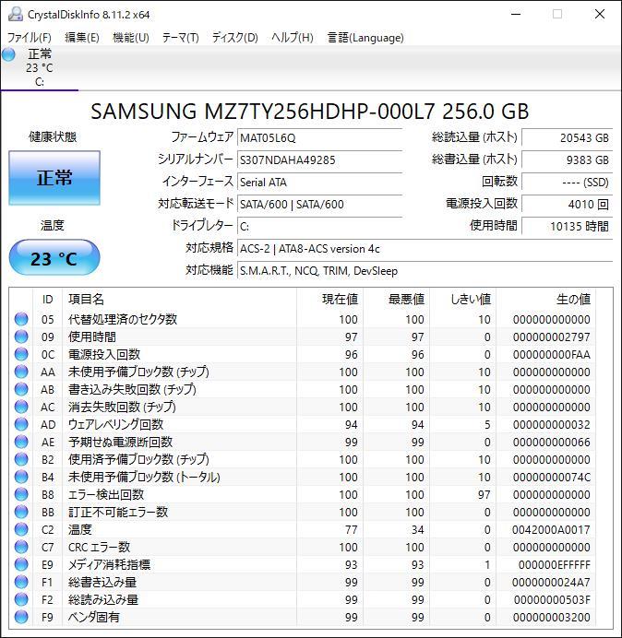The width and height of the screenshot is (622, 638).
Task: Click status orb for 温度 (C2) row
Action: pyautogui.click(x=21, y=529)
